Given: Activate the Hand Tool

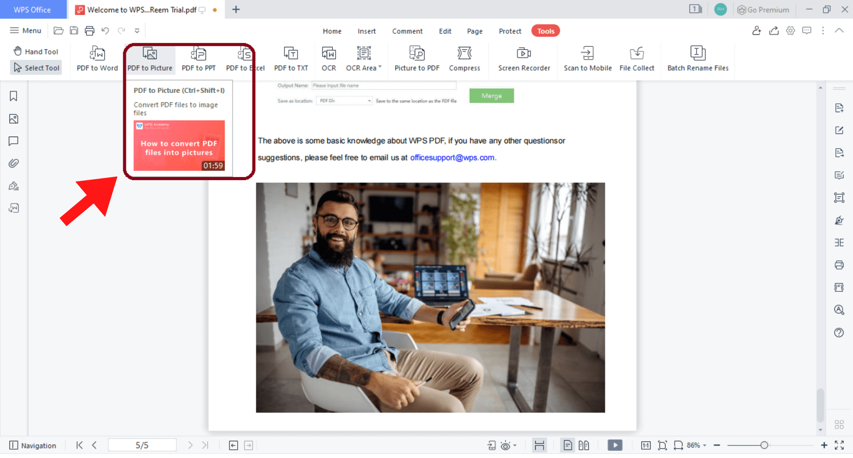Looking at the screenshot, I should click(36, 51).
